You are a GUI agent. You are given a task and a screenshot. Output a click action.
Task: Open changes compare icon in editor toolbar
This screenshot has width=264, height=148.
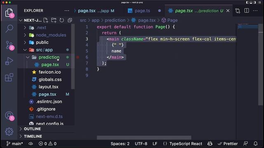point(238,11)
